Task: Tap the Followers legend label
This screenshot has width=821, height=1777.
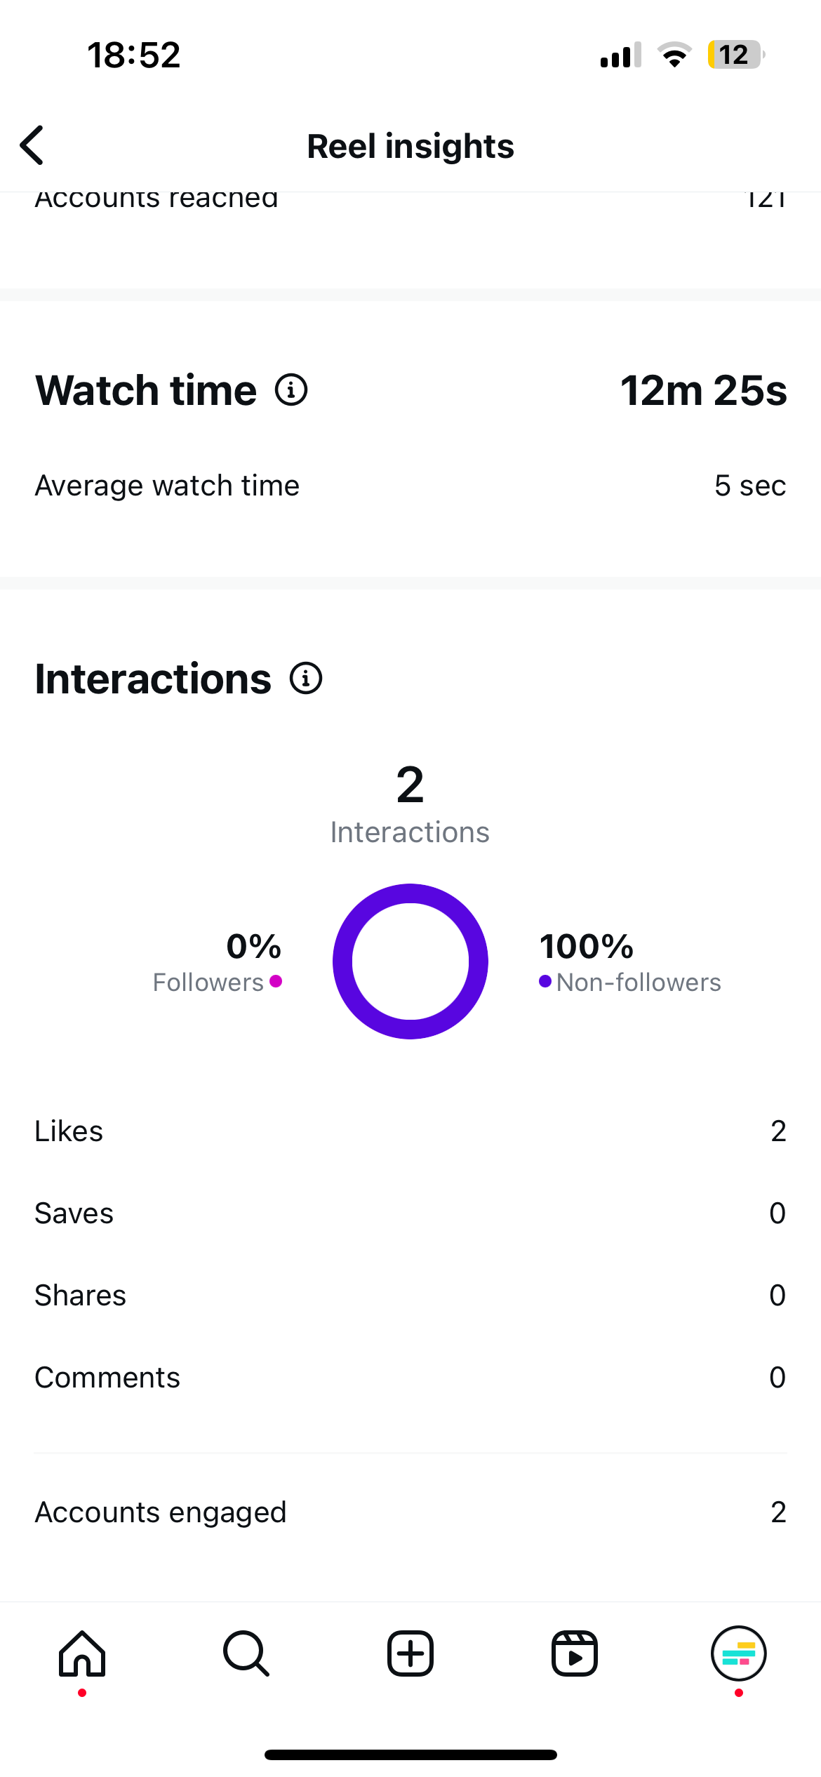Action: pyautogui.click(x=208, y=983)
